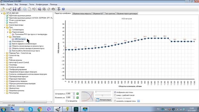
Task: Switch to Обучение порога детонации tab
Action: coord(127,13)
